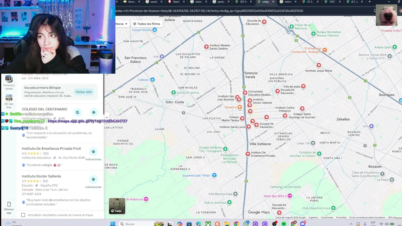Click the Instituto Santa Lucía map pin

[248, 127]
